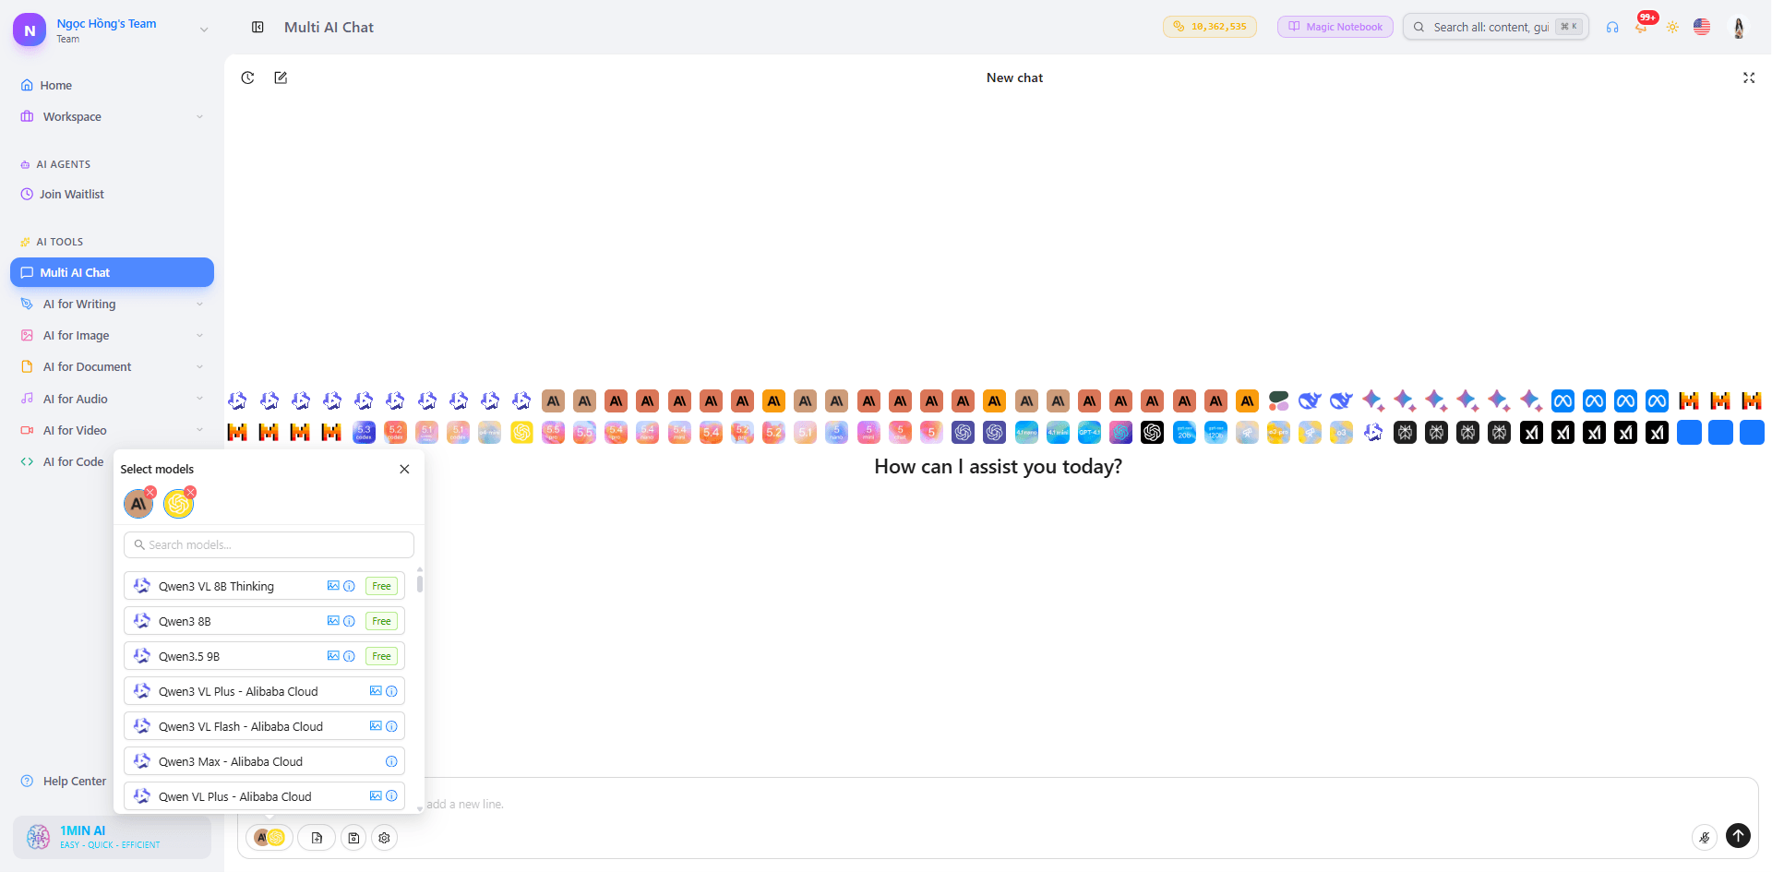
Task: Toggle the microphone voice input
Action: 1705,837
